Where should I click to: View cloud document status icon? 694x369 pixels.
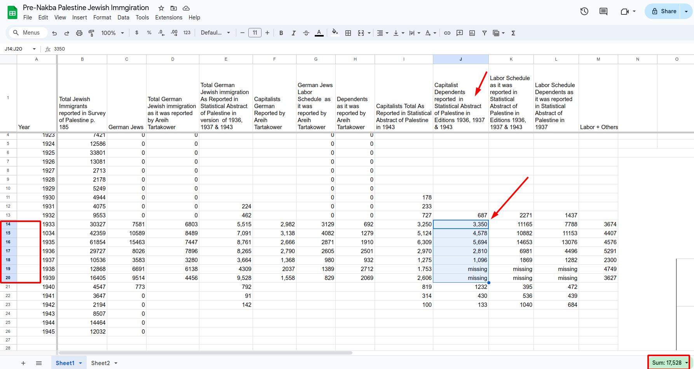point(186,8)
